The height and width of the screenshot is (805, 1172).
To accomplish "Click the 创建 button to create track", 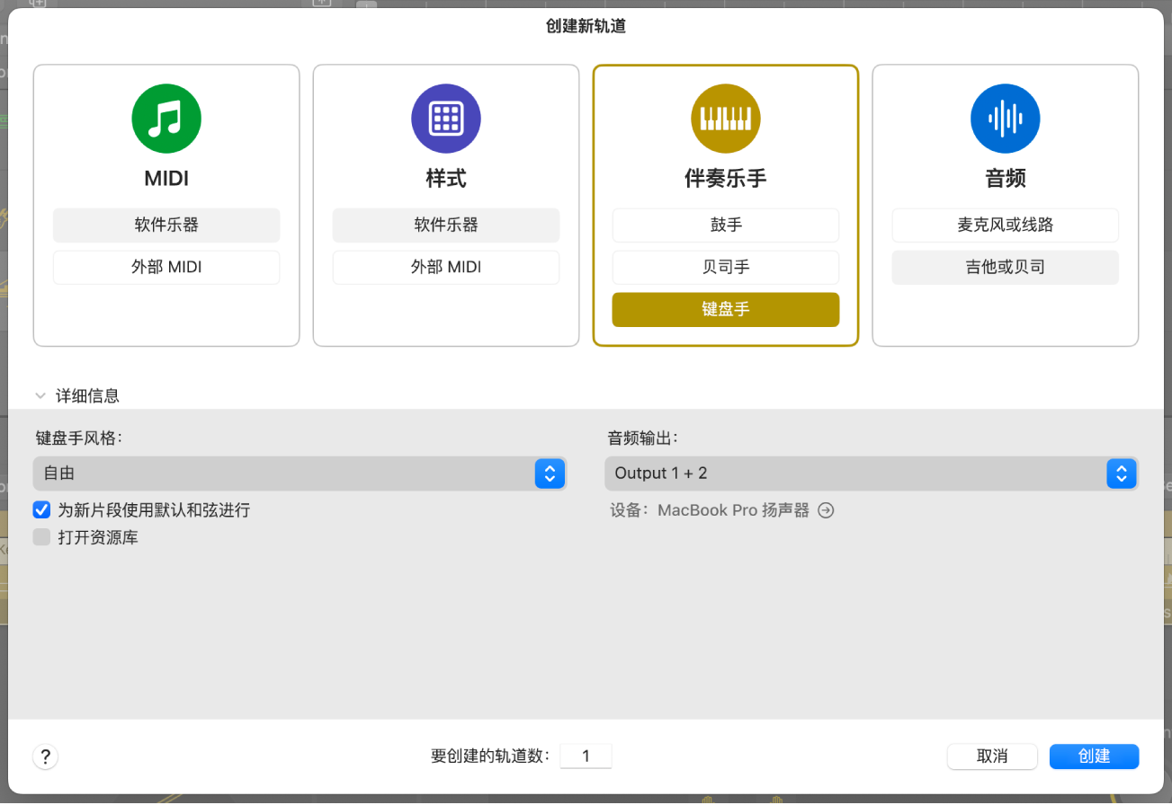I will pos(1094,756).
